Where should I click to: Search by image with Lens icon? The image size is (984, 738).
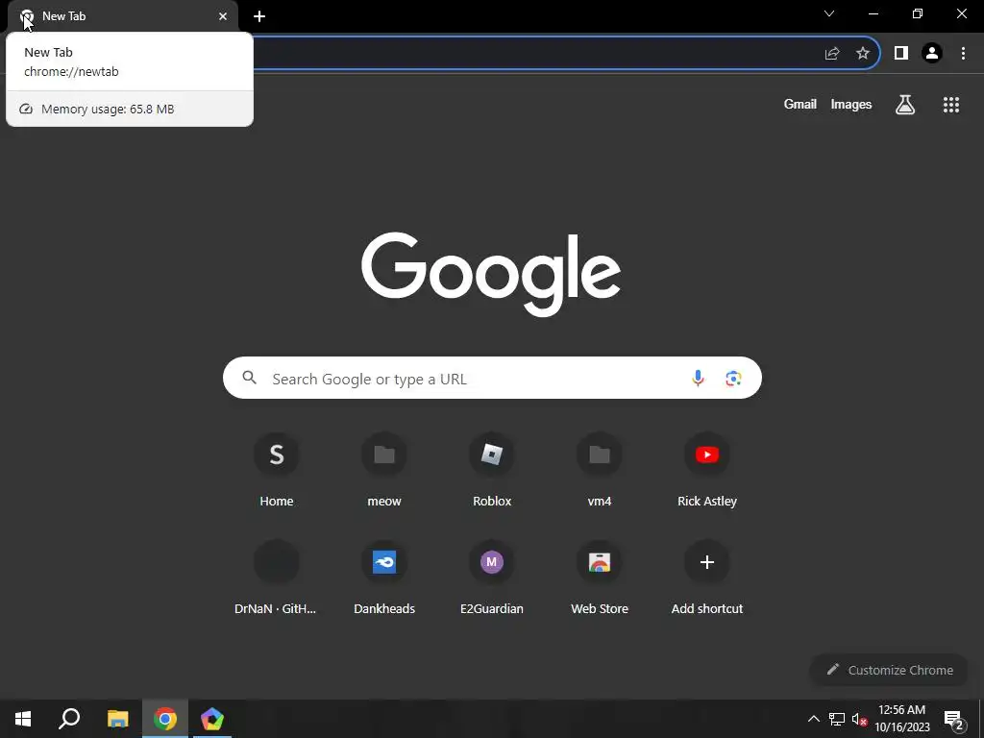click(733, 378)
